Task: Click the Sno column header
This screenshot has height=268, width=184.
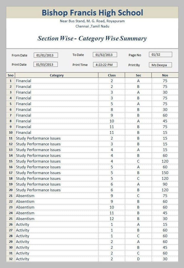Action: (10, 75)
